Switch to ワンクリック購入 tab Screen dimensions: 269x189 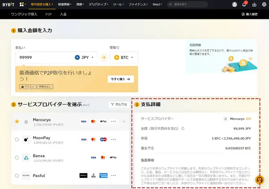tap(24, 14)
